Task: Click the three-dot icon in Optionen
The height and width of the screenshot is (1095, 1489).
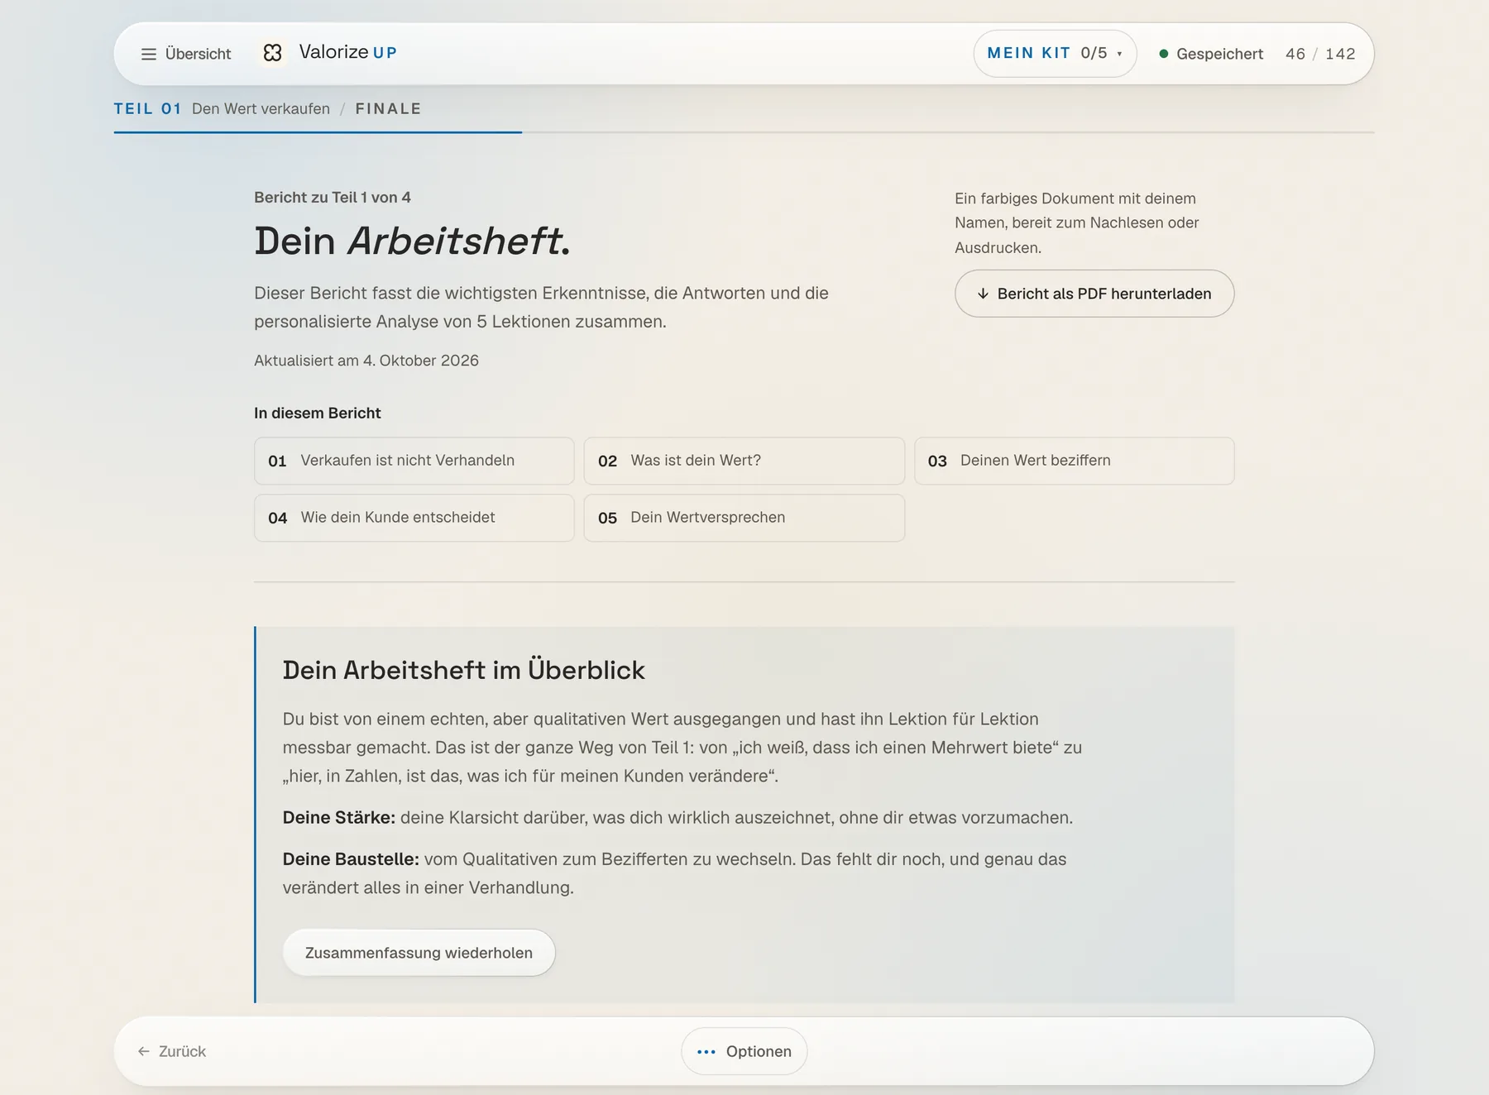Action: click(706, 1052)
